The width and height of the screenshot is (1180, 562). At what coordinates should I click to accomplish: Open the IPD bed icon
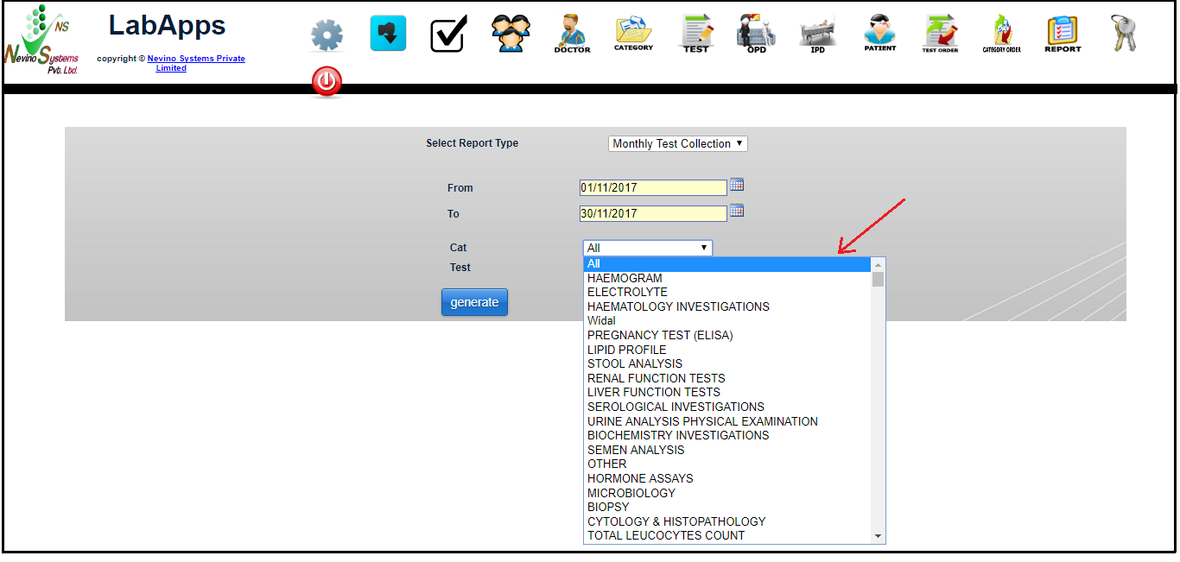point(817,34)
